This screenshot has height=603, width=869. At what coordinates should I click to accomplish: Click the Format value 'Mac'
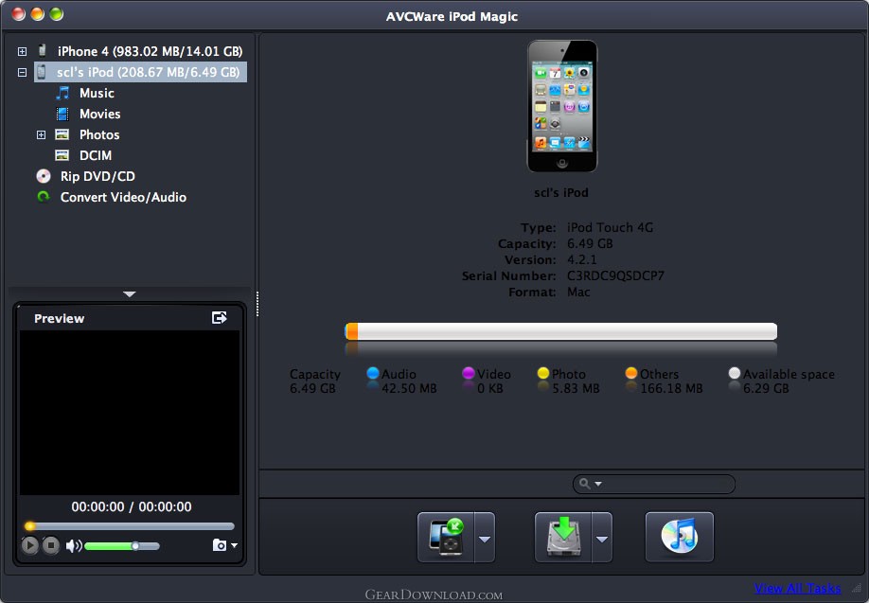pos(578,293)
